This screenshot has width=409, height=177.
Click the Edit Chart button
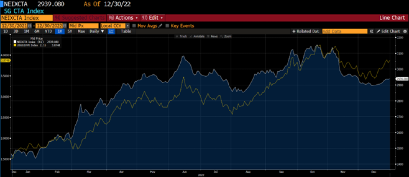[388, 32]
